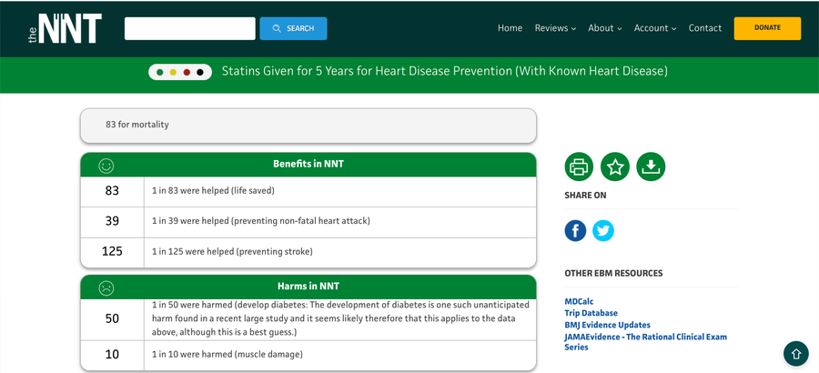
Task: Click the blue SEARCH button
Action: 294,28
